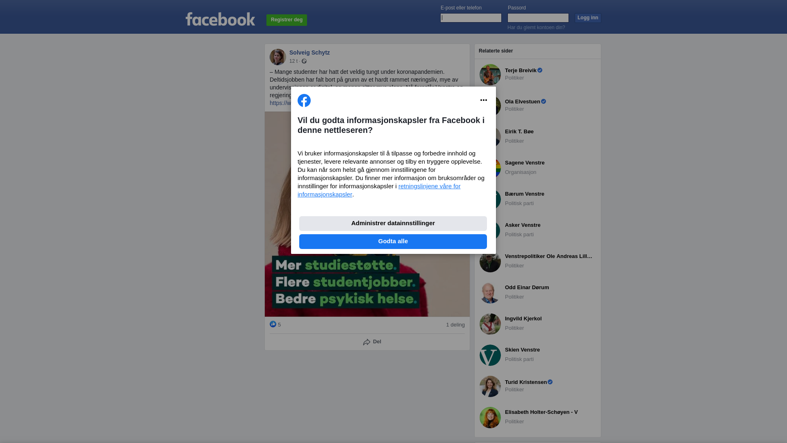Click Administrer datainnstillinger button
The width and height of the screenshot is (787, 443).
click(x=393, y=224)
